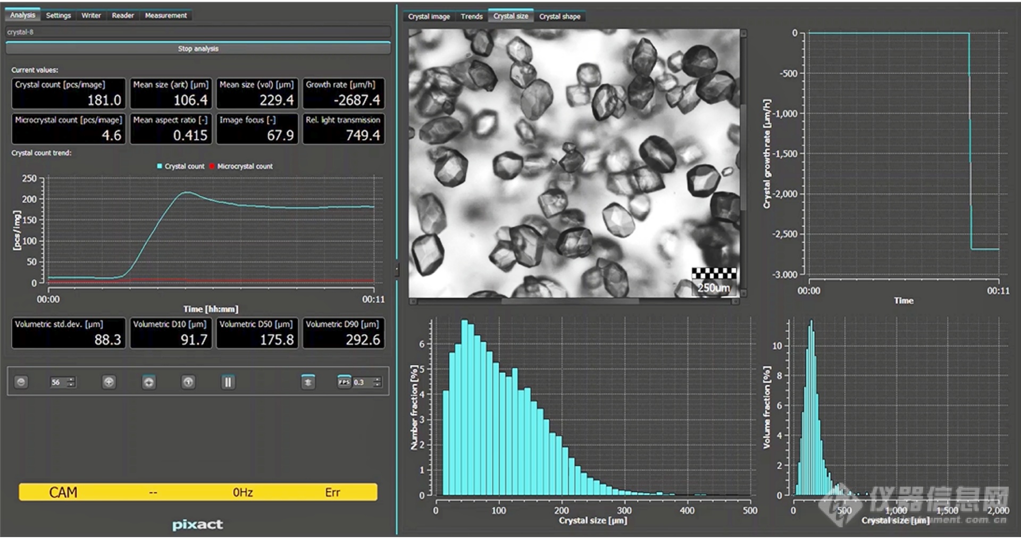Select the Crystal size tab
Viewport: 1021px width, 538px height.
point(510,16)
